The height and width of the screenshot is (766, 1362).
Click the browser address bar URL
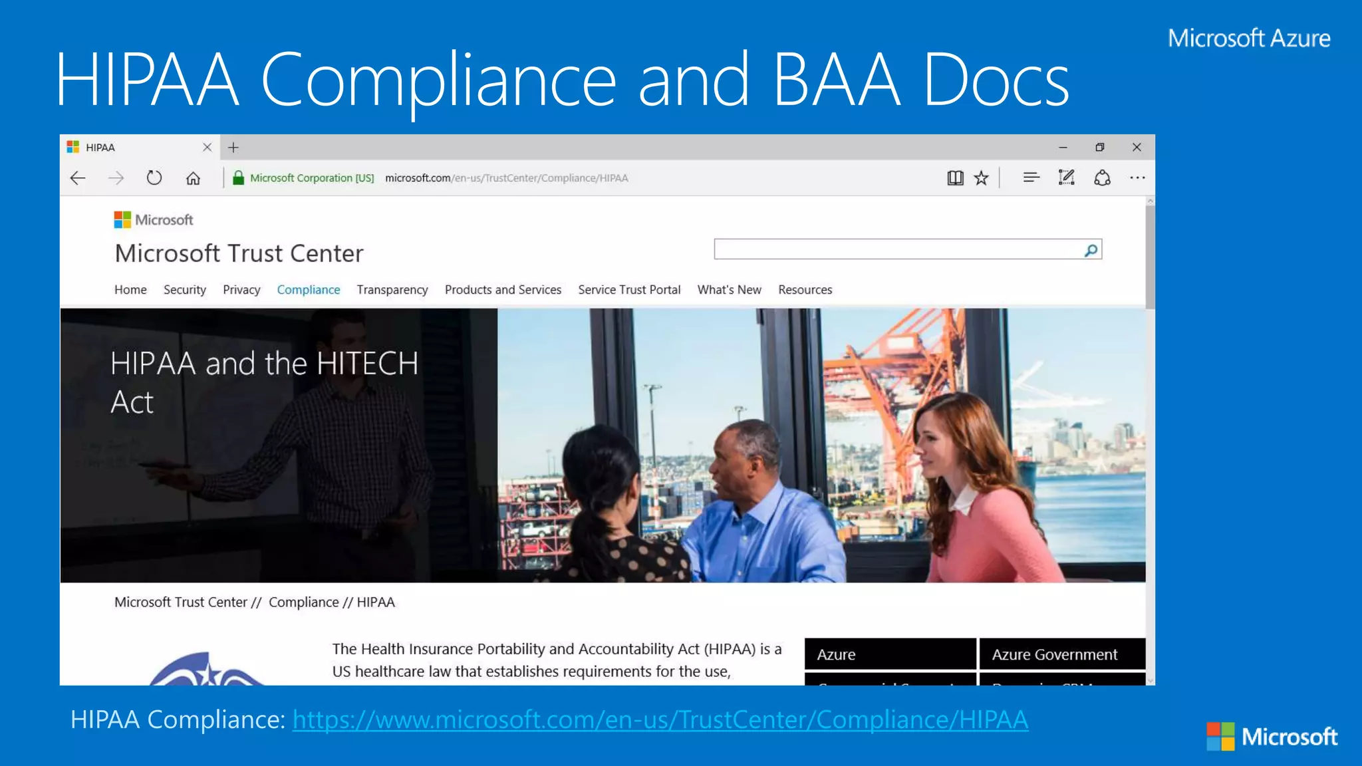point(506,178)
